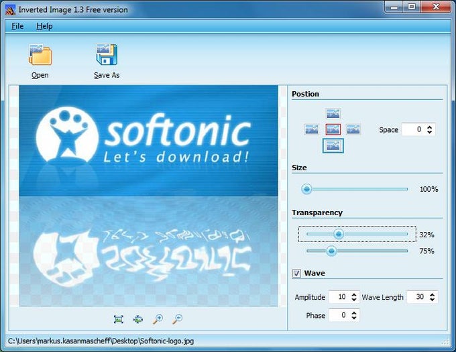The image size is (456, 352).
Task: Increase the Space value with up arrow
Action: coord(430,127)
